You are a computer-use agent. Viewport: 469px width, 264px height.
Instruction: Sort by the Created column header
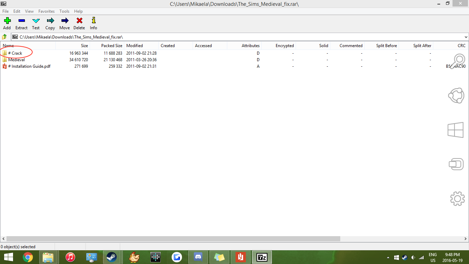(175, 46)
